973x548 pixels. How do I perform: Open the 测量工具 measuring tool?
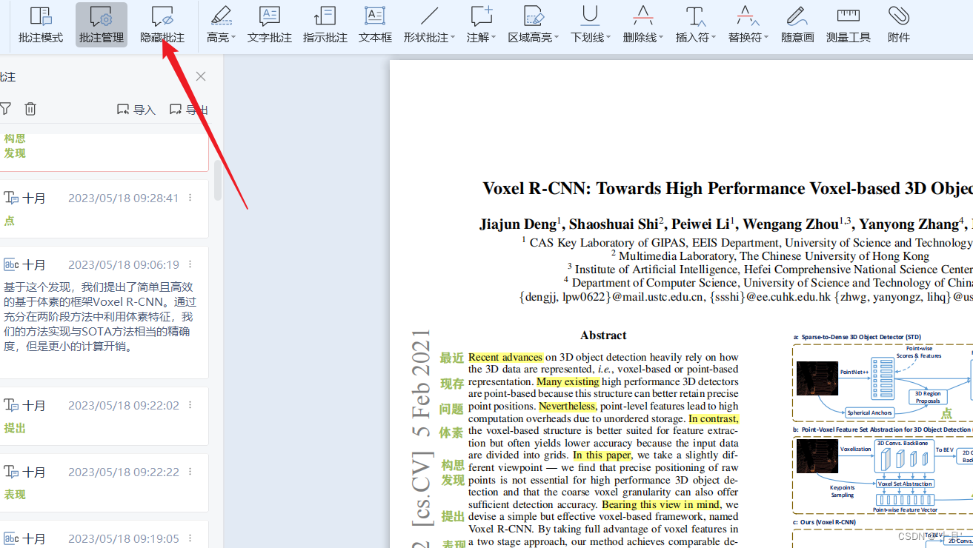pyautogui.click(x=849, y=24)
